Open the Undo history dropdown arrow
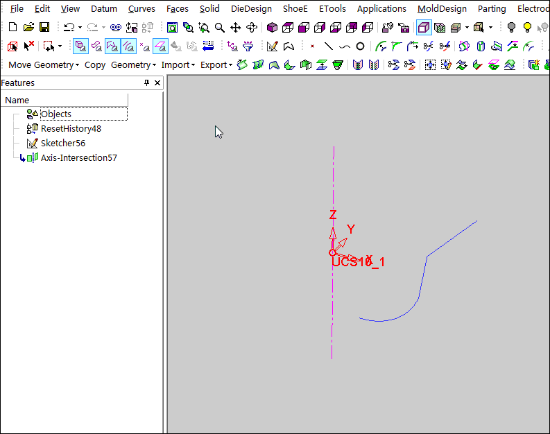Viewport: 550px width, 434px height. pos(80,28)
